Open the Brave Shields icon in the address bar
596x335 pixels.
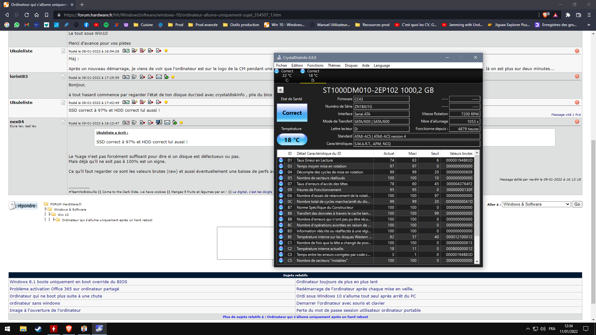click(545, 15)
